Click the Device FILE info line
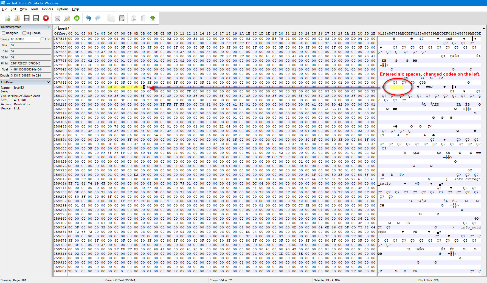487x283 pixels. coord(10,108)
